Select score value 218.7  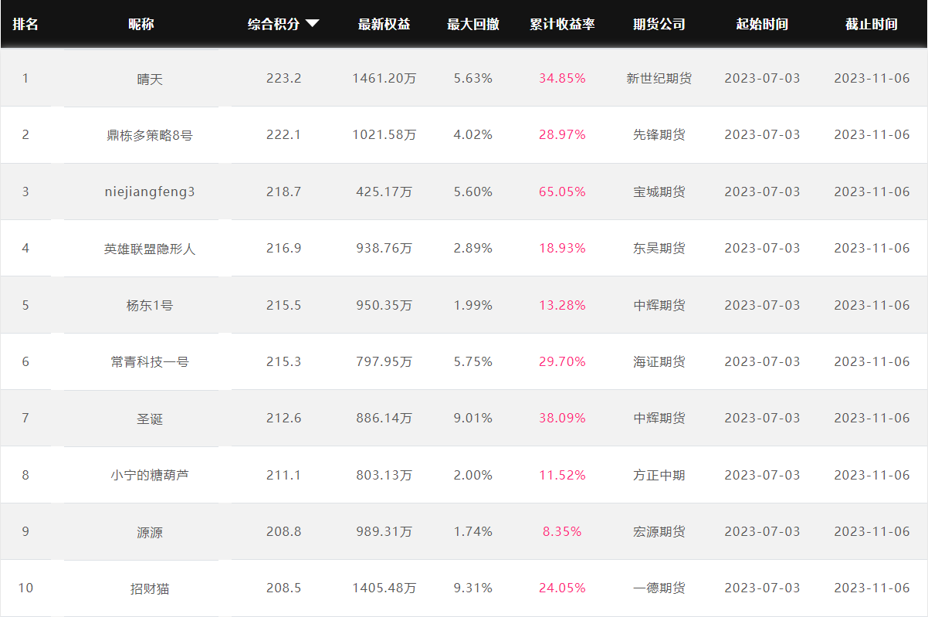[x=284, y=192]
